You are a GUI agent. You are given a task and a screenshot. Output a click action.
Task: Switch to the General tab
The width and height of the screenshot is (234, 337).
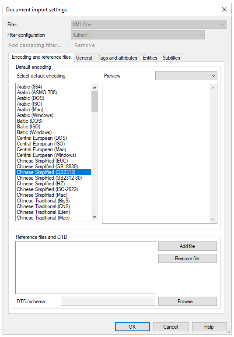[x=84, y=58]
